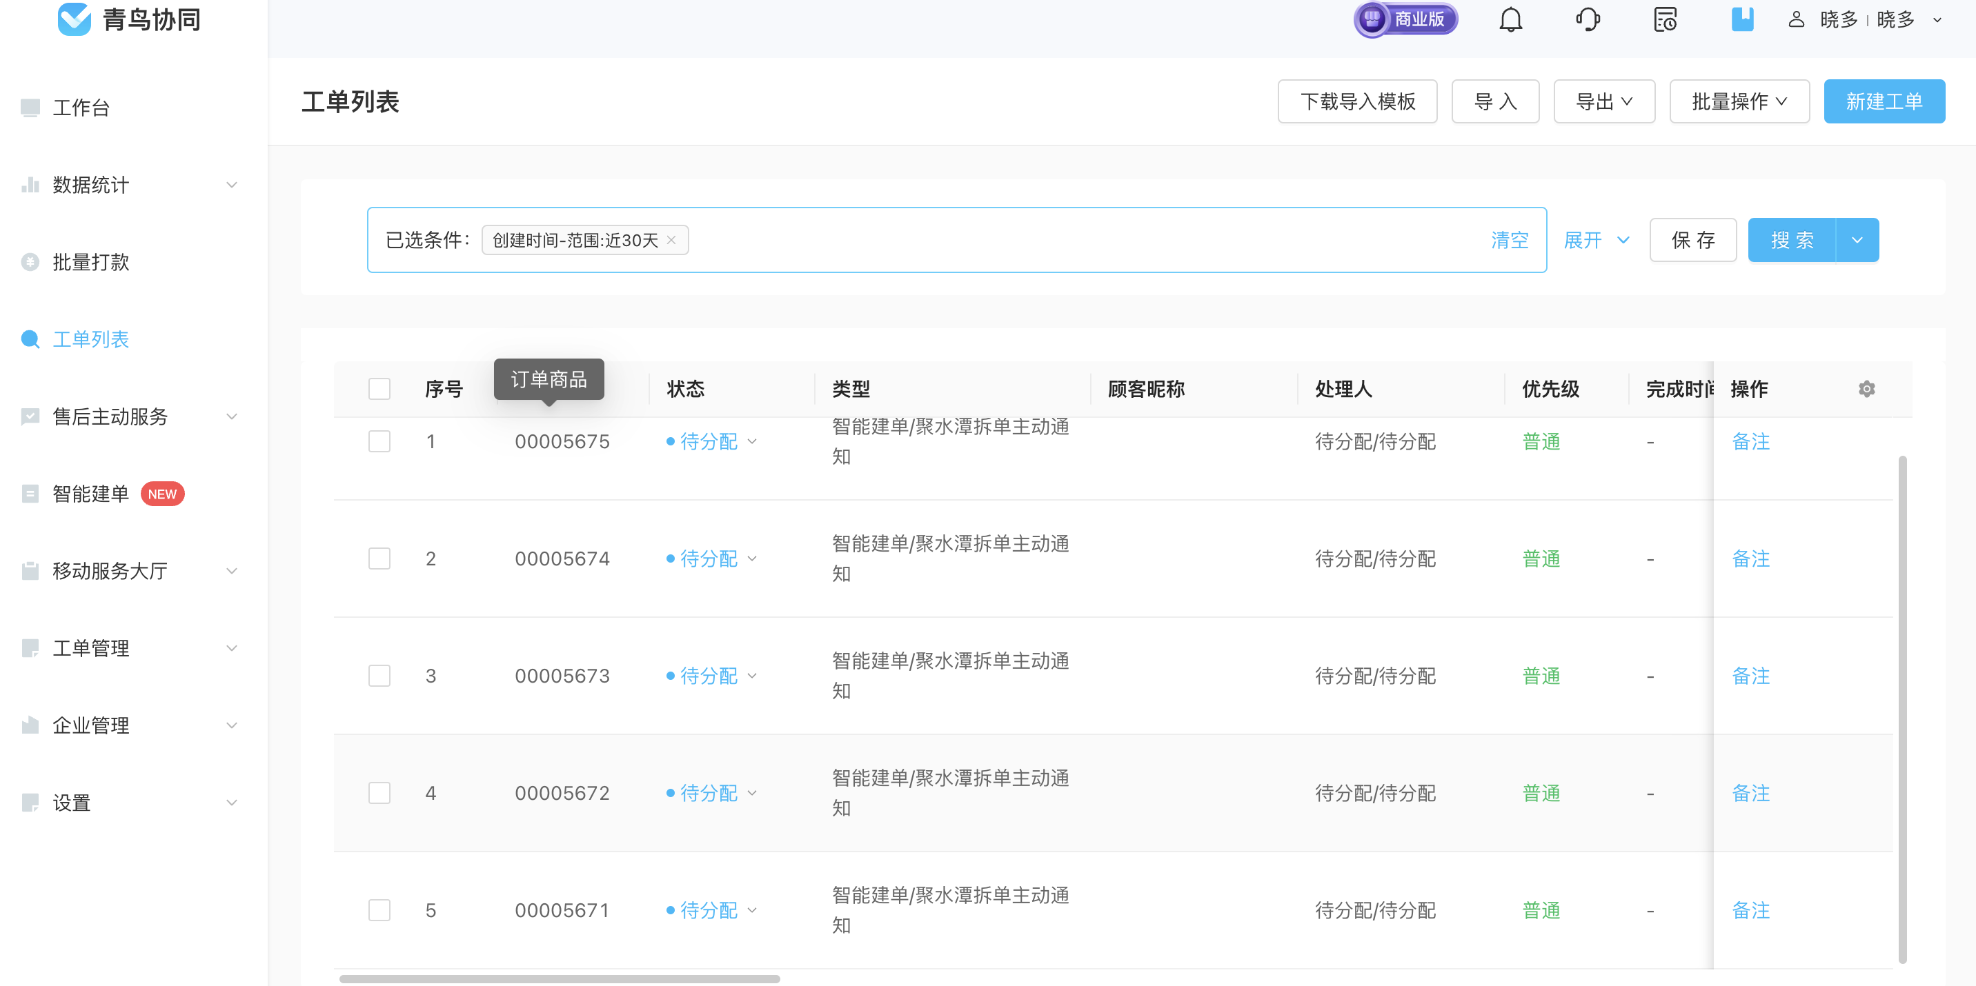The width and height of the screenshot is (1976, 986).
Task: Expand the 移动服务大厅 menu chevron
Action: pyautogui.click(x=232, y=570)
